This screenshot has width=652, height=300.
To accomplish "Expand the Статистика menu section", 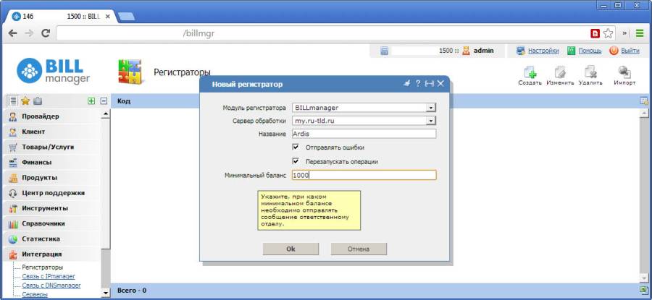I will point(51,239).
